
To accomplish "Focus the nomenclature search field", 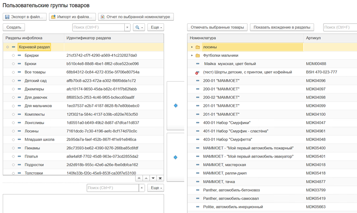I will click(340, 27).
